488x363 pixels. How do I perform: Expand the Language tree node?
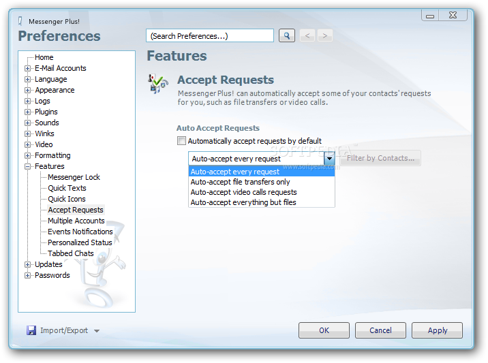[27, 79]
